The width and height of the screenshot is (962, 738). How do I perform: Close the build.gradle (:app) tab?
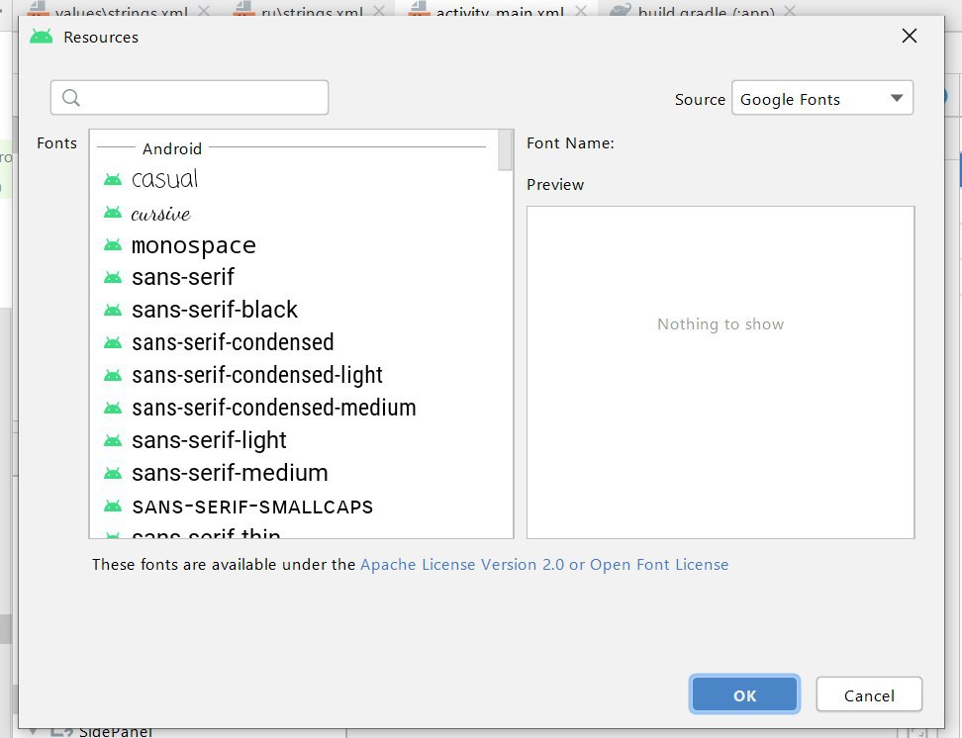[x=790, y=11]
